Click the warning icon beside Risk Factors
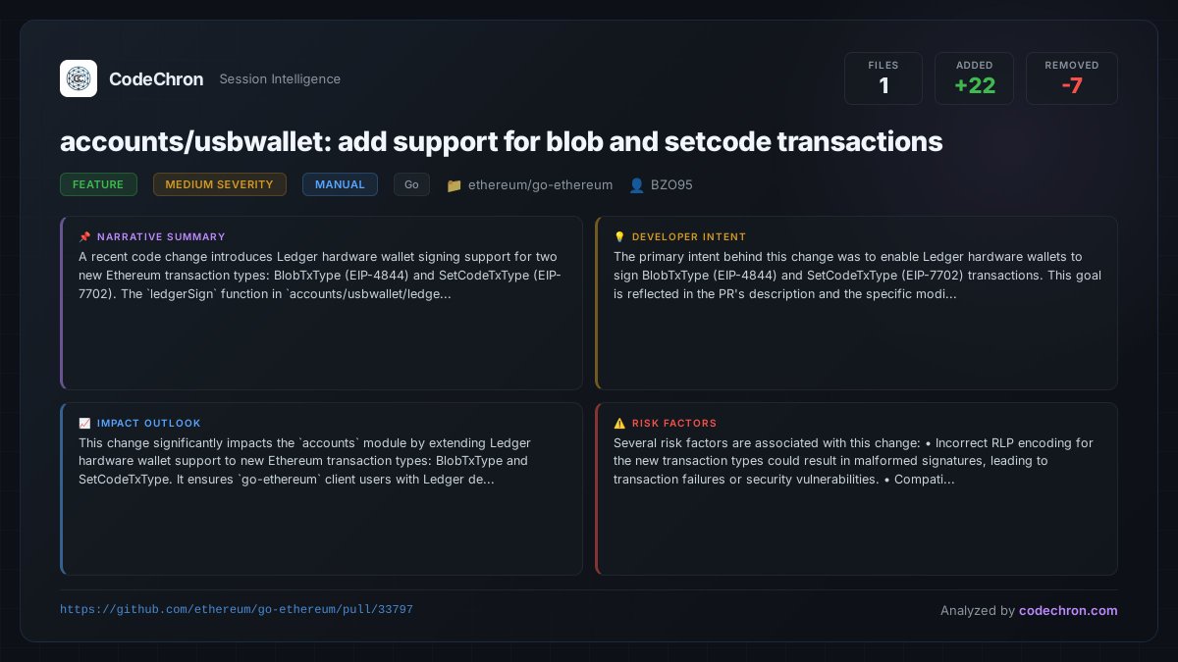The height and width of the screenshot is (662, 1178). [619, 423]
